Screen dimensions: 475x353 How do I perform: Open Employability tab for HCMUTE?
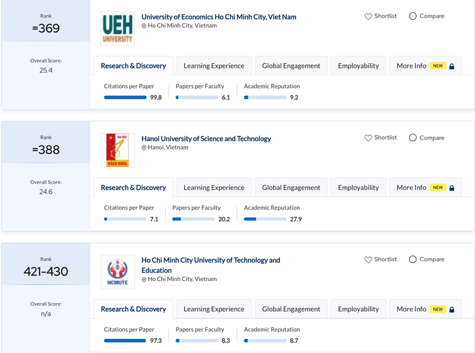358,309
